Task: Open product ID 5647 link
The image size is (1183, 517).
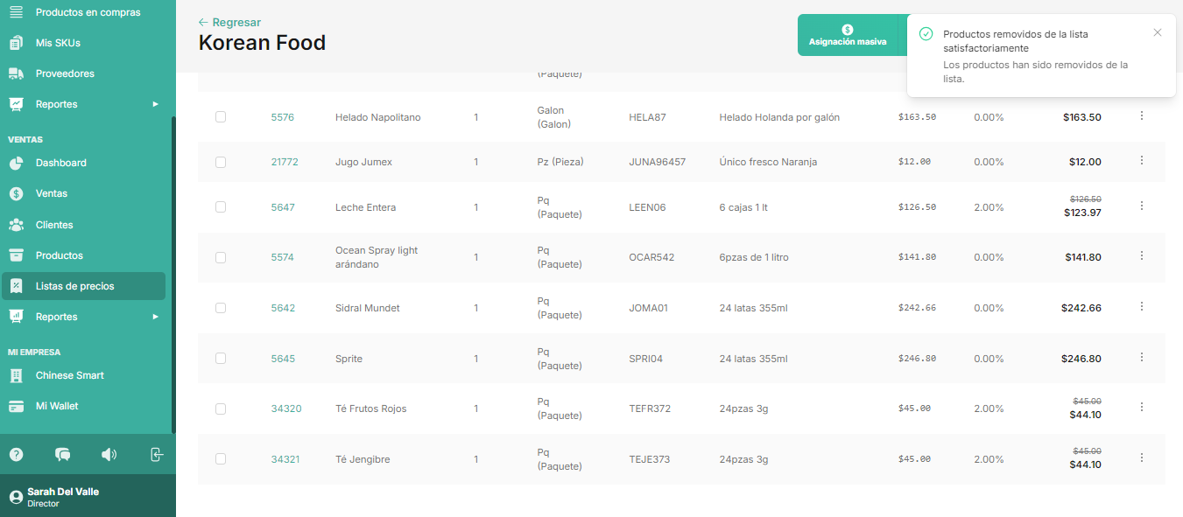Action: tap(283, 207)
